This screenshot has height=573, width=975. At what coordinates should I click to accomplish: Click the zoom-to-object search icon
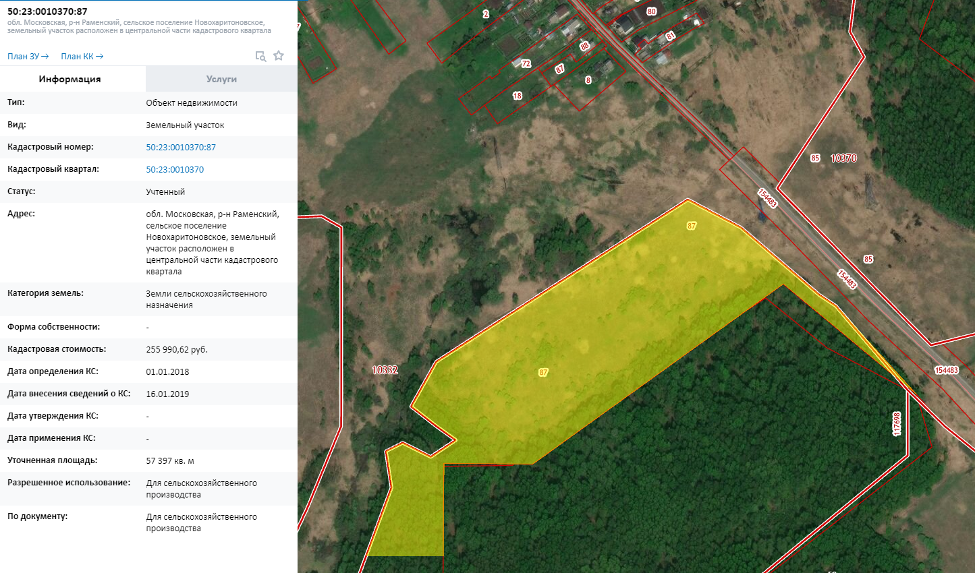coord(260,56)
